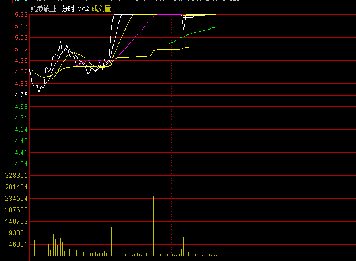Screen dimensions: 356x261
Task: Select the yellow 成交量 label
Action: click(101, 9)
